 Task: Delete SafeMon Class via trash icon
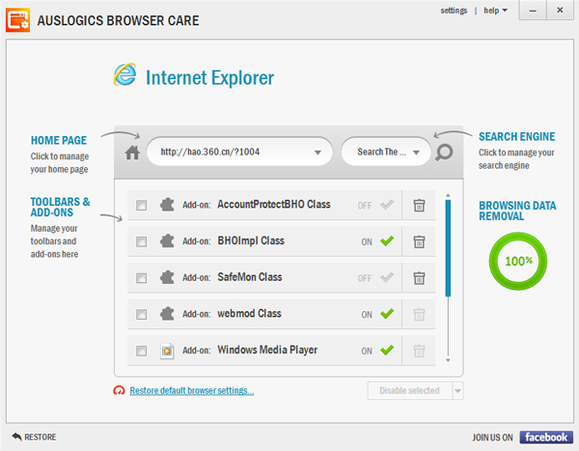(419, 278)
